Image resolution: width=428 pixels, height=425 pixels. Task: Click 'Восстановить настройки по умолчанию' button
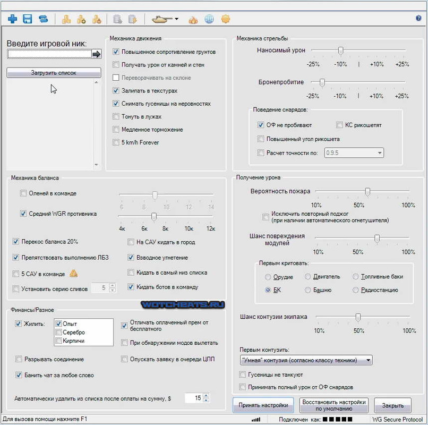coord(334,405)
